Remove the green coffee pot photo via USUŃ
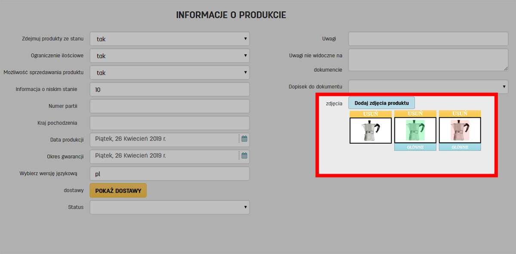The width and height of the screenshot is (516, 254). coord(415,114)
